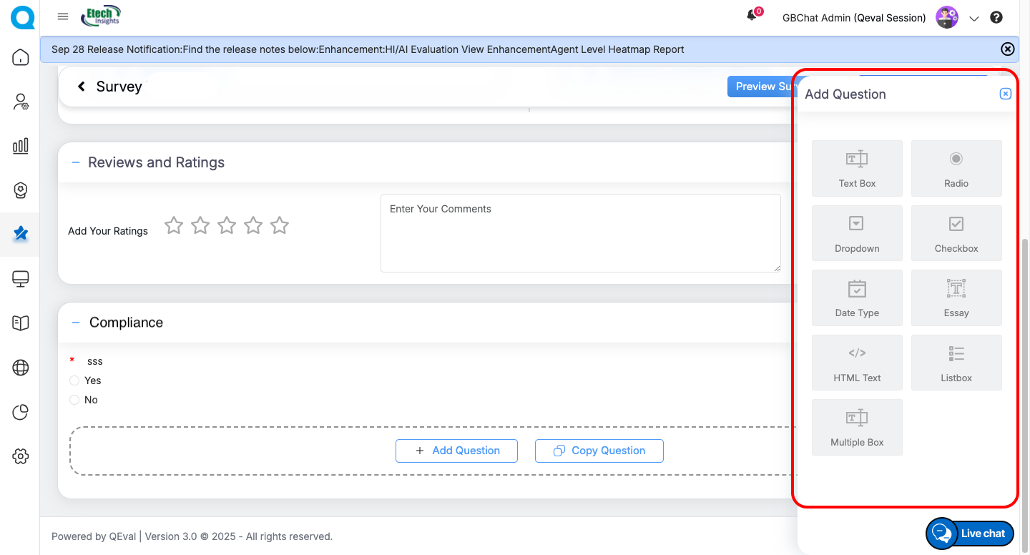Pick the Checkbox question type

pos(956,233)
